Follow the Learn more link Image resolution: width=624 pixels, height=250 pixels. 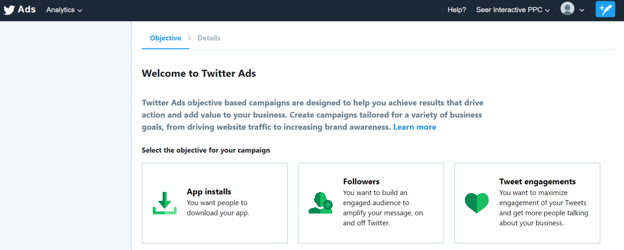[x=415, y=127]
